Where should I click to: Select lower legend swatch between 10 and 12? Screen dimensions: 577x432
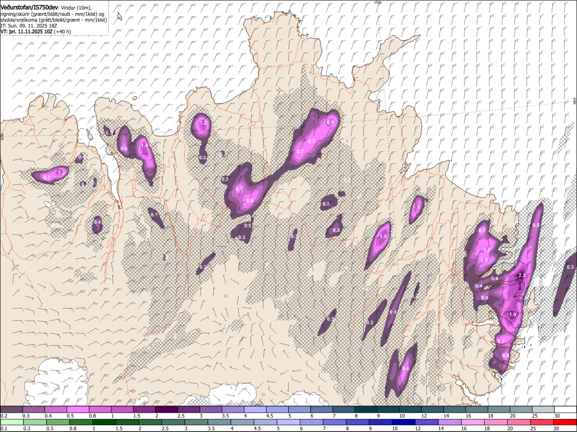click(x=404, y=423)
